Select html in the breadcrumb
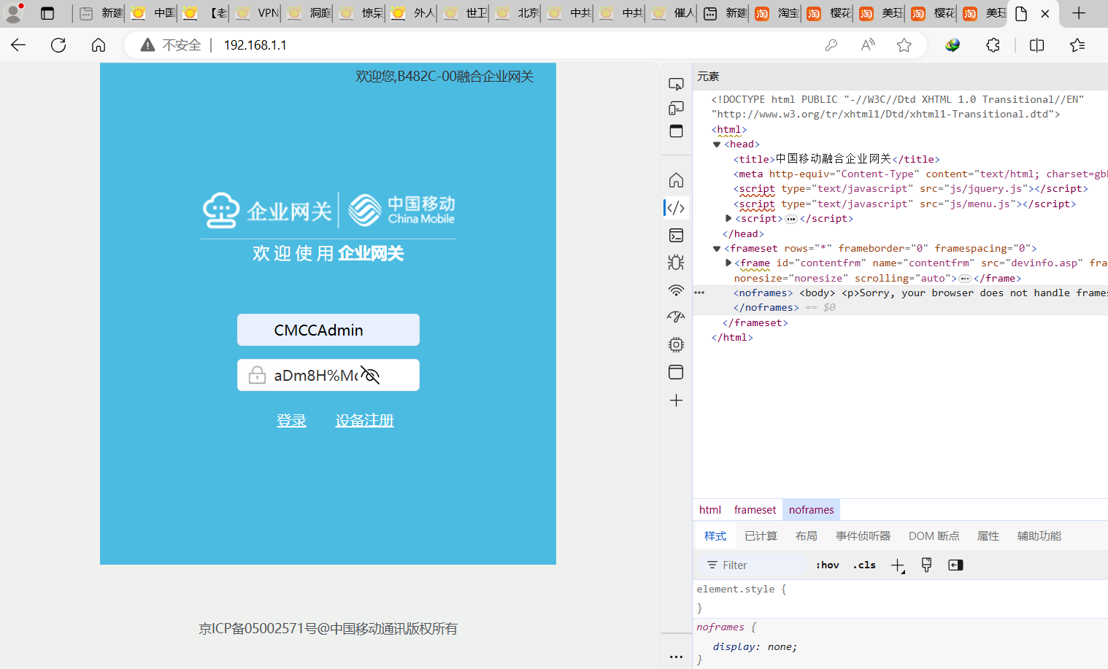The width and height of the screenshot is (1108, 669). (x=710, y=510)
